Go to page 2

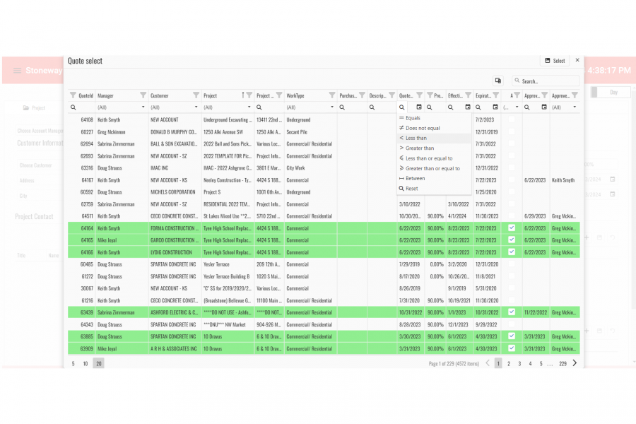click(x=509, y=363)
